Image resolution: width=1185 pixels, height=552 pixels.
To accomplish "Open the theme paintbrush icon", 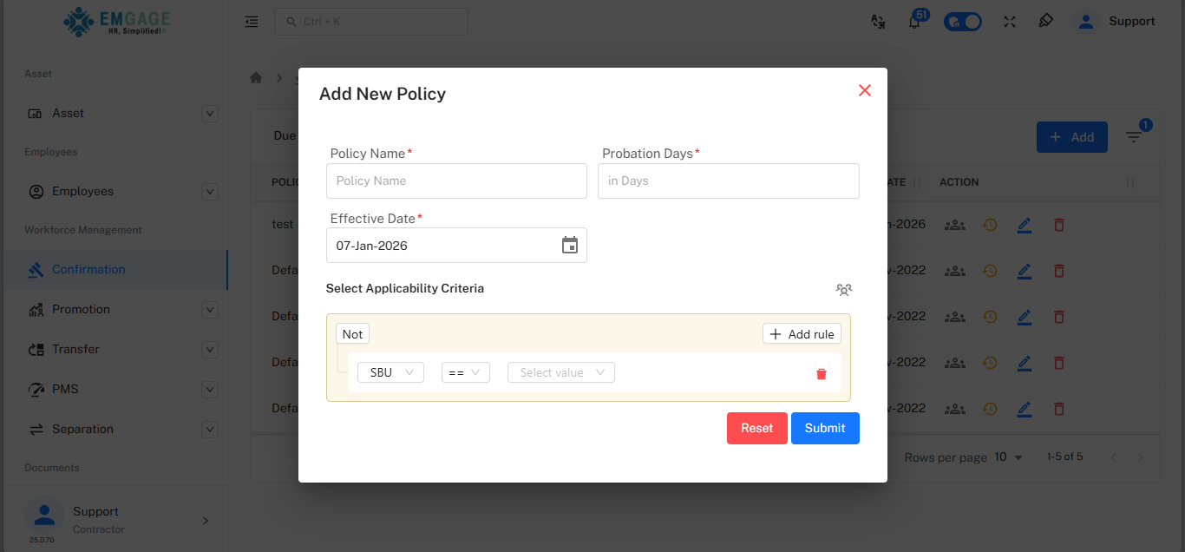I will point(1045,21).
